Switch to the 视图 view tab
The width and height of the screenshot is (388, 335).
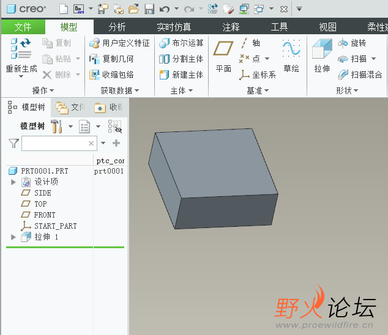pos(327,27)
